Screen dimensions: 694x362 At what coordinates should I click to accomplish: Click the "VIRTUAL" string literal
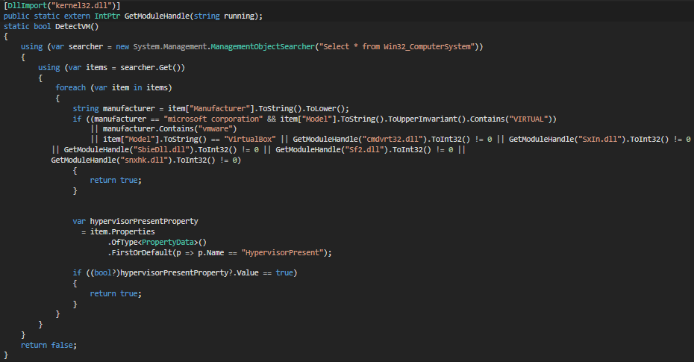point(527,119)
